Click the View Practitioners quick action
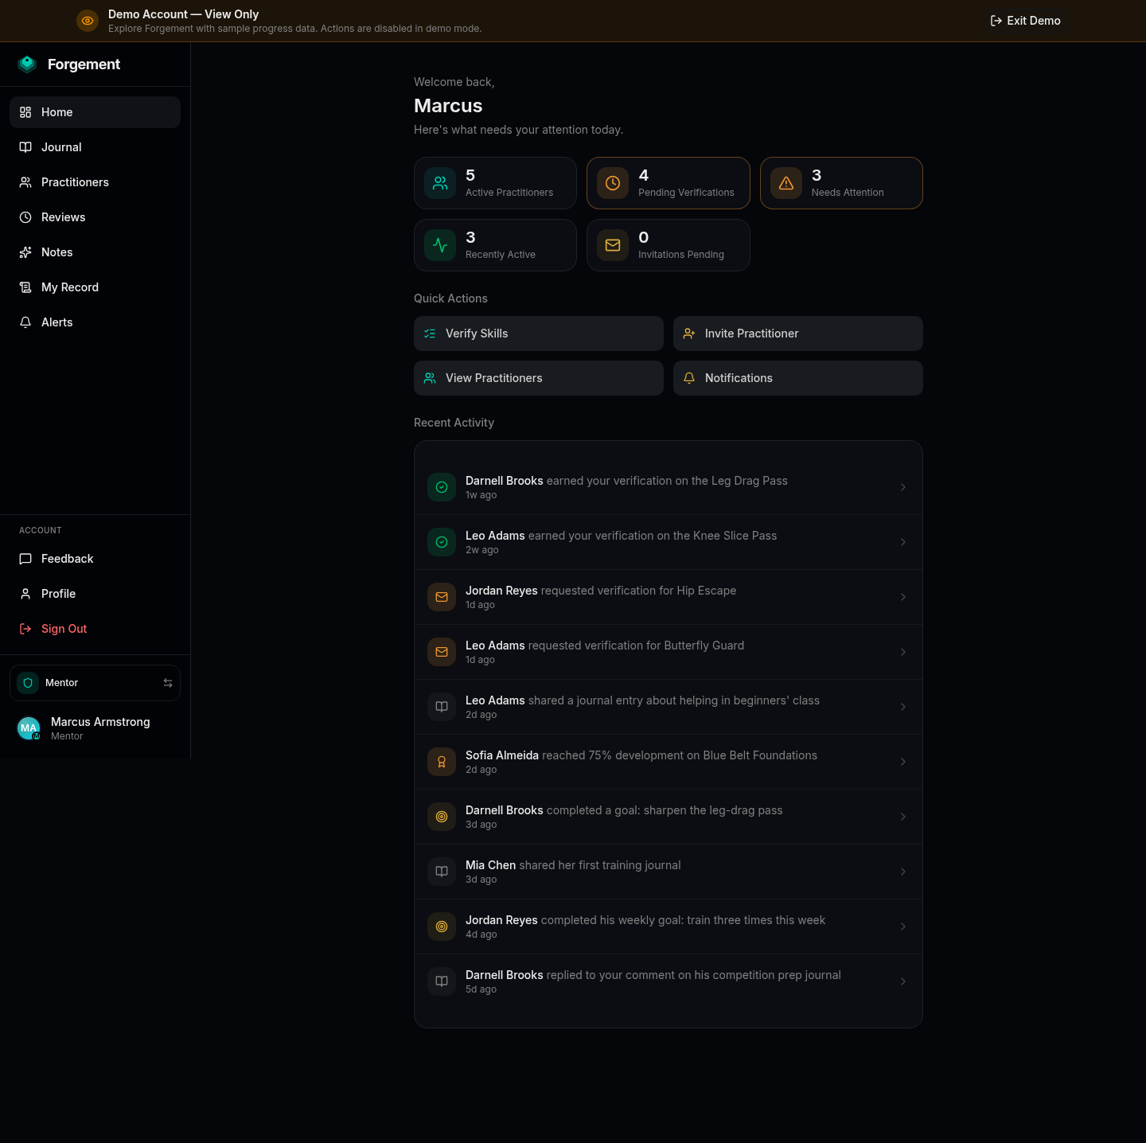 point(539,378)
